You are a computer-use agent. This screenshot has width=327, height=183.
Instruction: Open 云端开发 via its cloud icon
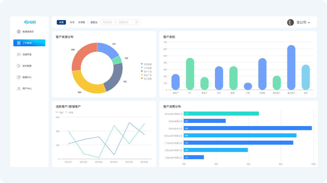pos(19,55)
